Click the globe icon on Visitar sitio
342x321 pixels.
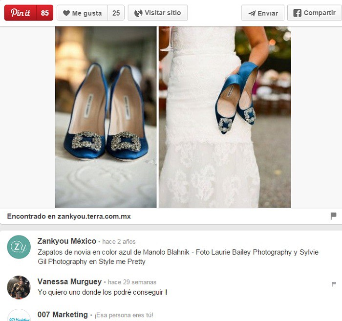pyautogui.click(x=138, y=13)
